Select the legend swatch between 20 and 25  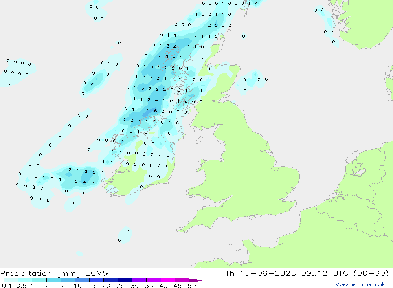111,280
